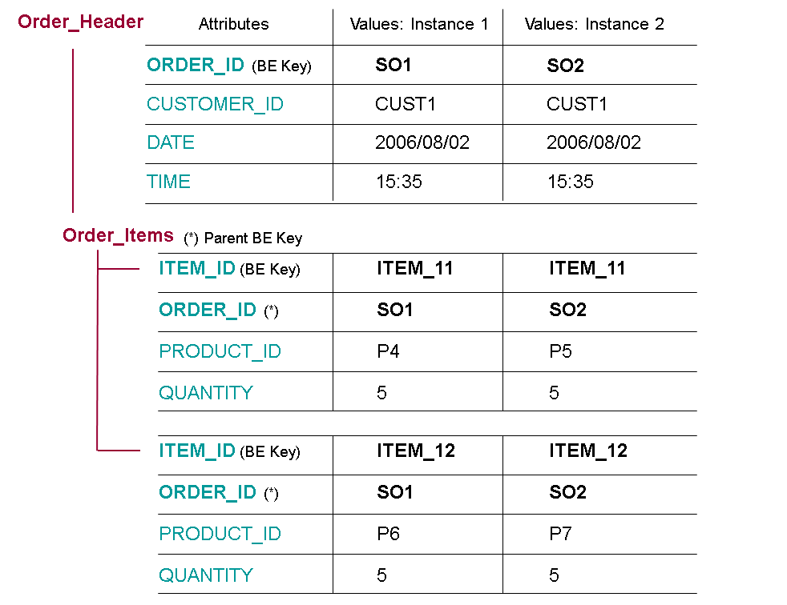
Task: Click ITEM_11 value under Instance 1
Action: (414, 269)
